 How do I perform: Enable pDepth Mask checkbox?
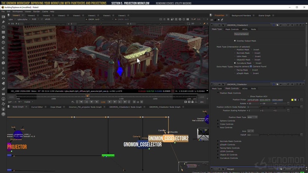(x=235, y=73)
